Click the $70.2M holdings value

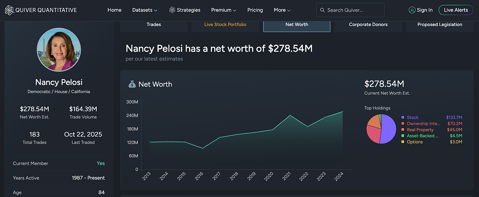click(455, 123)
